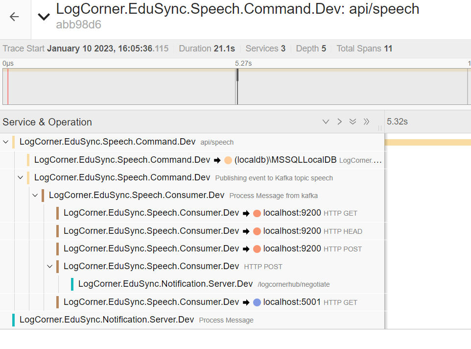Open the Notification.Server.Dev Process Message span

pos(192,320)
